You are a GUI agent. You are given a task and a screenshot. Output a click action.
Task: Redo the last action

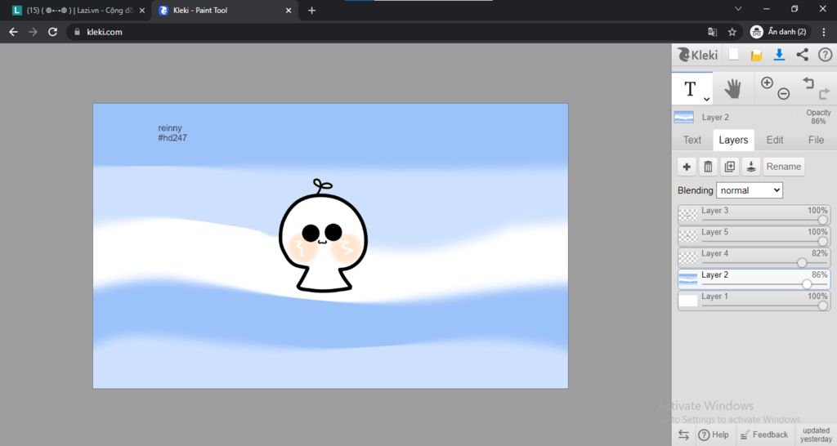824,94
